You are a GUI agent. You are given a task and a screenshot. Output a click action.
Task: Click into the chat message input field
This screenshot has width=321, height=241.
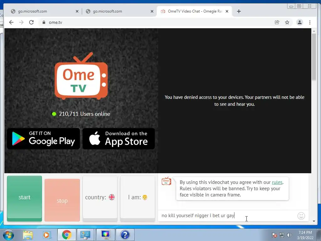(227, 216)
